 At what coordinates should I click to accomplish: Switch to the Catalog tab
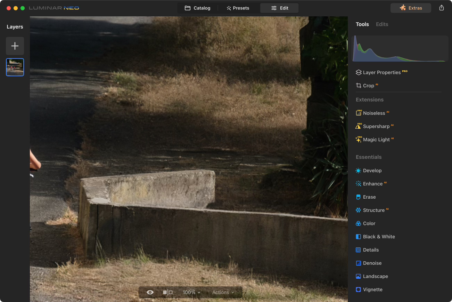pyautogui.click(x=197, y=8)
